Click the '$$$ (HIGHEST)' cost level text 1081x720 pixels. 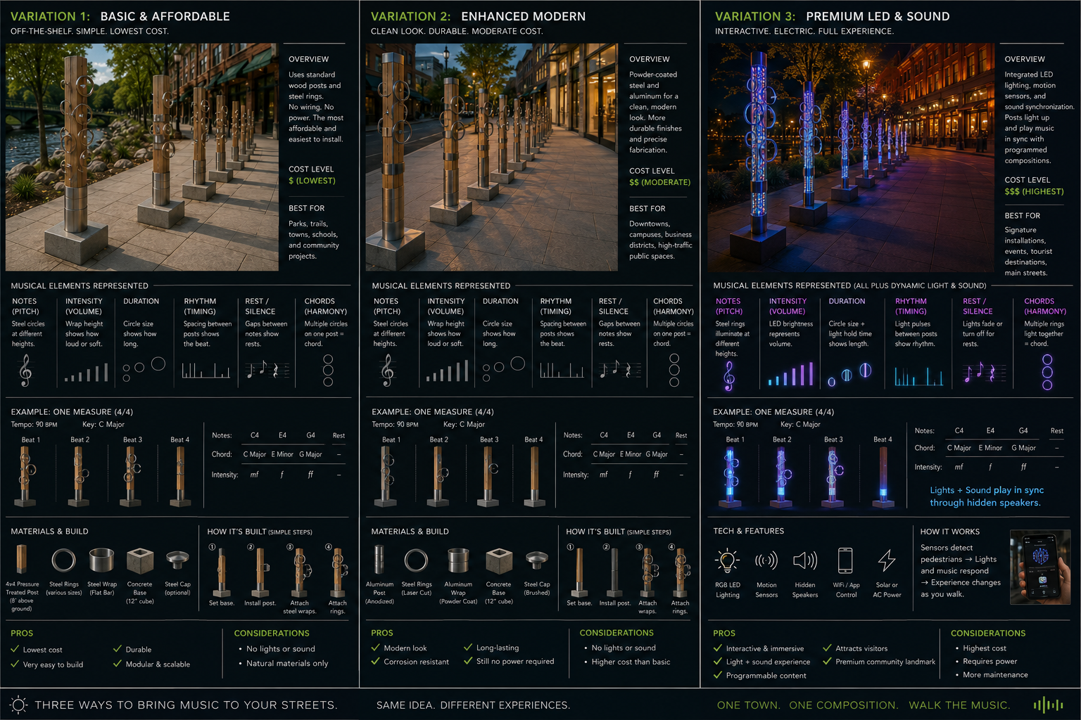click(x=1034, y=191)
